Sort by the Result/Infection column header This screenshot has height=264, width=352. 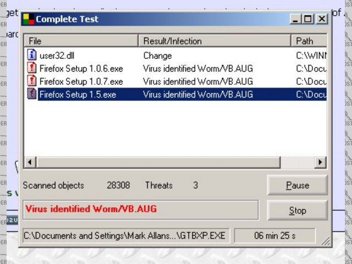pos(215,41)
